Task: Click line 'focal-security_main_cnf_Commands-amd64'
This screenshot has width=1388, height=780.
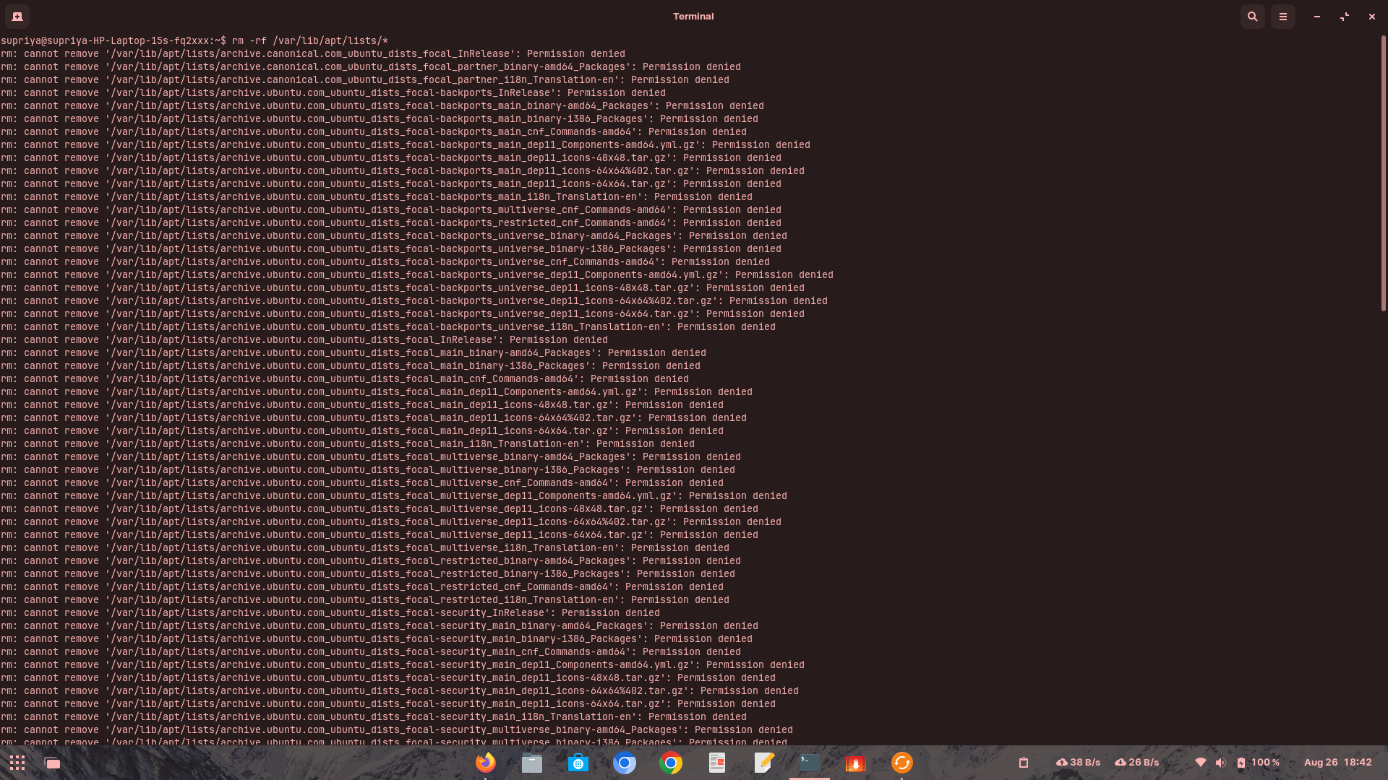Action: pyautogui.click(x=371, y=651)
